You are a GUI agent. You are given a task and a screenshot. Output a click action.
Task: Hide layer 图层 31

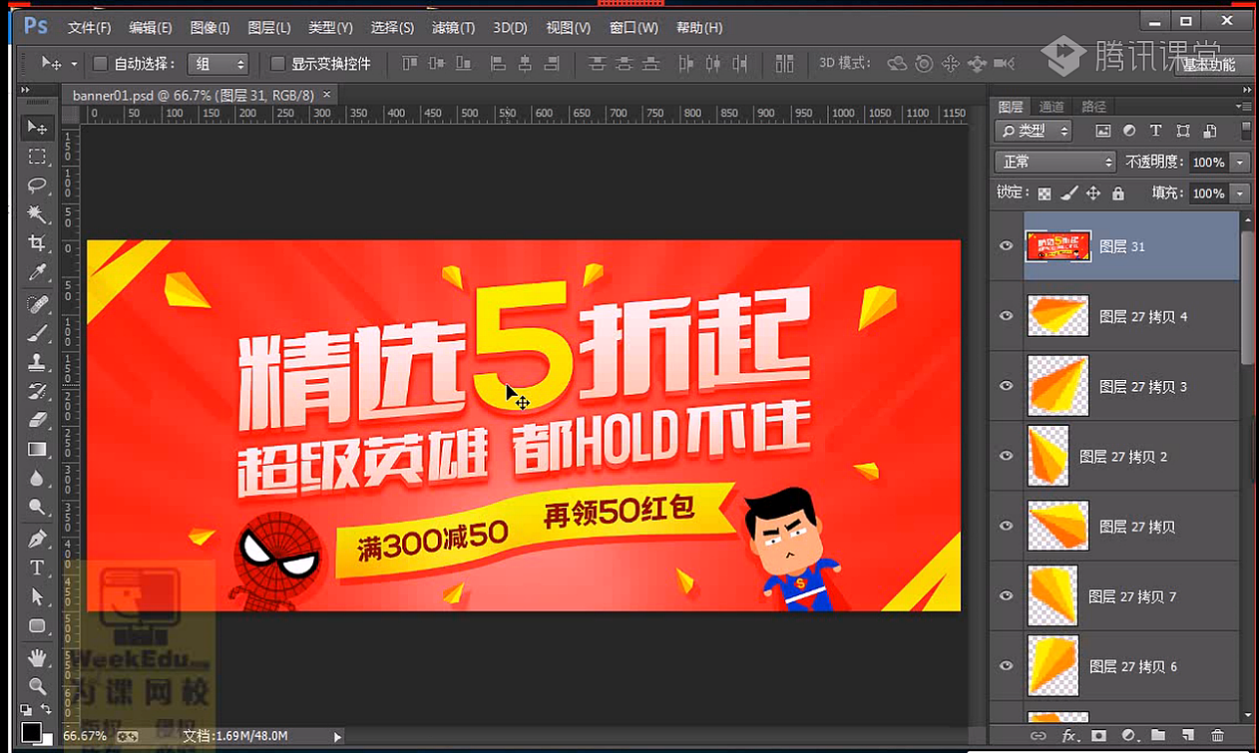(x=1006, y=246)
